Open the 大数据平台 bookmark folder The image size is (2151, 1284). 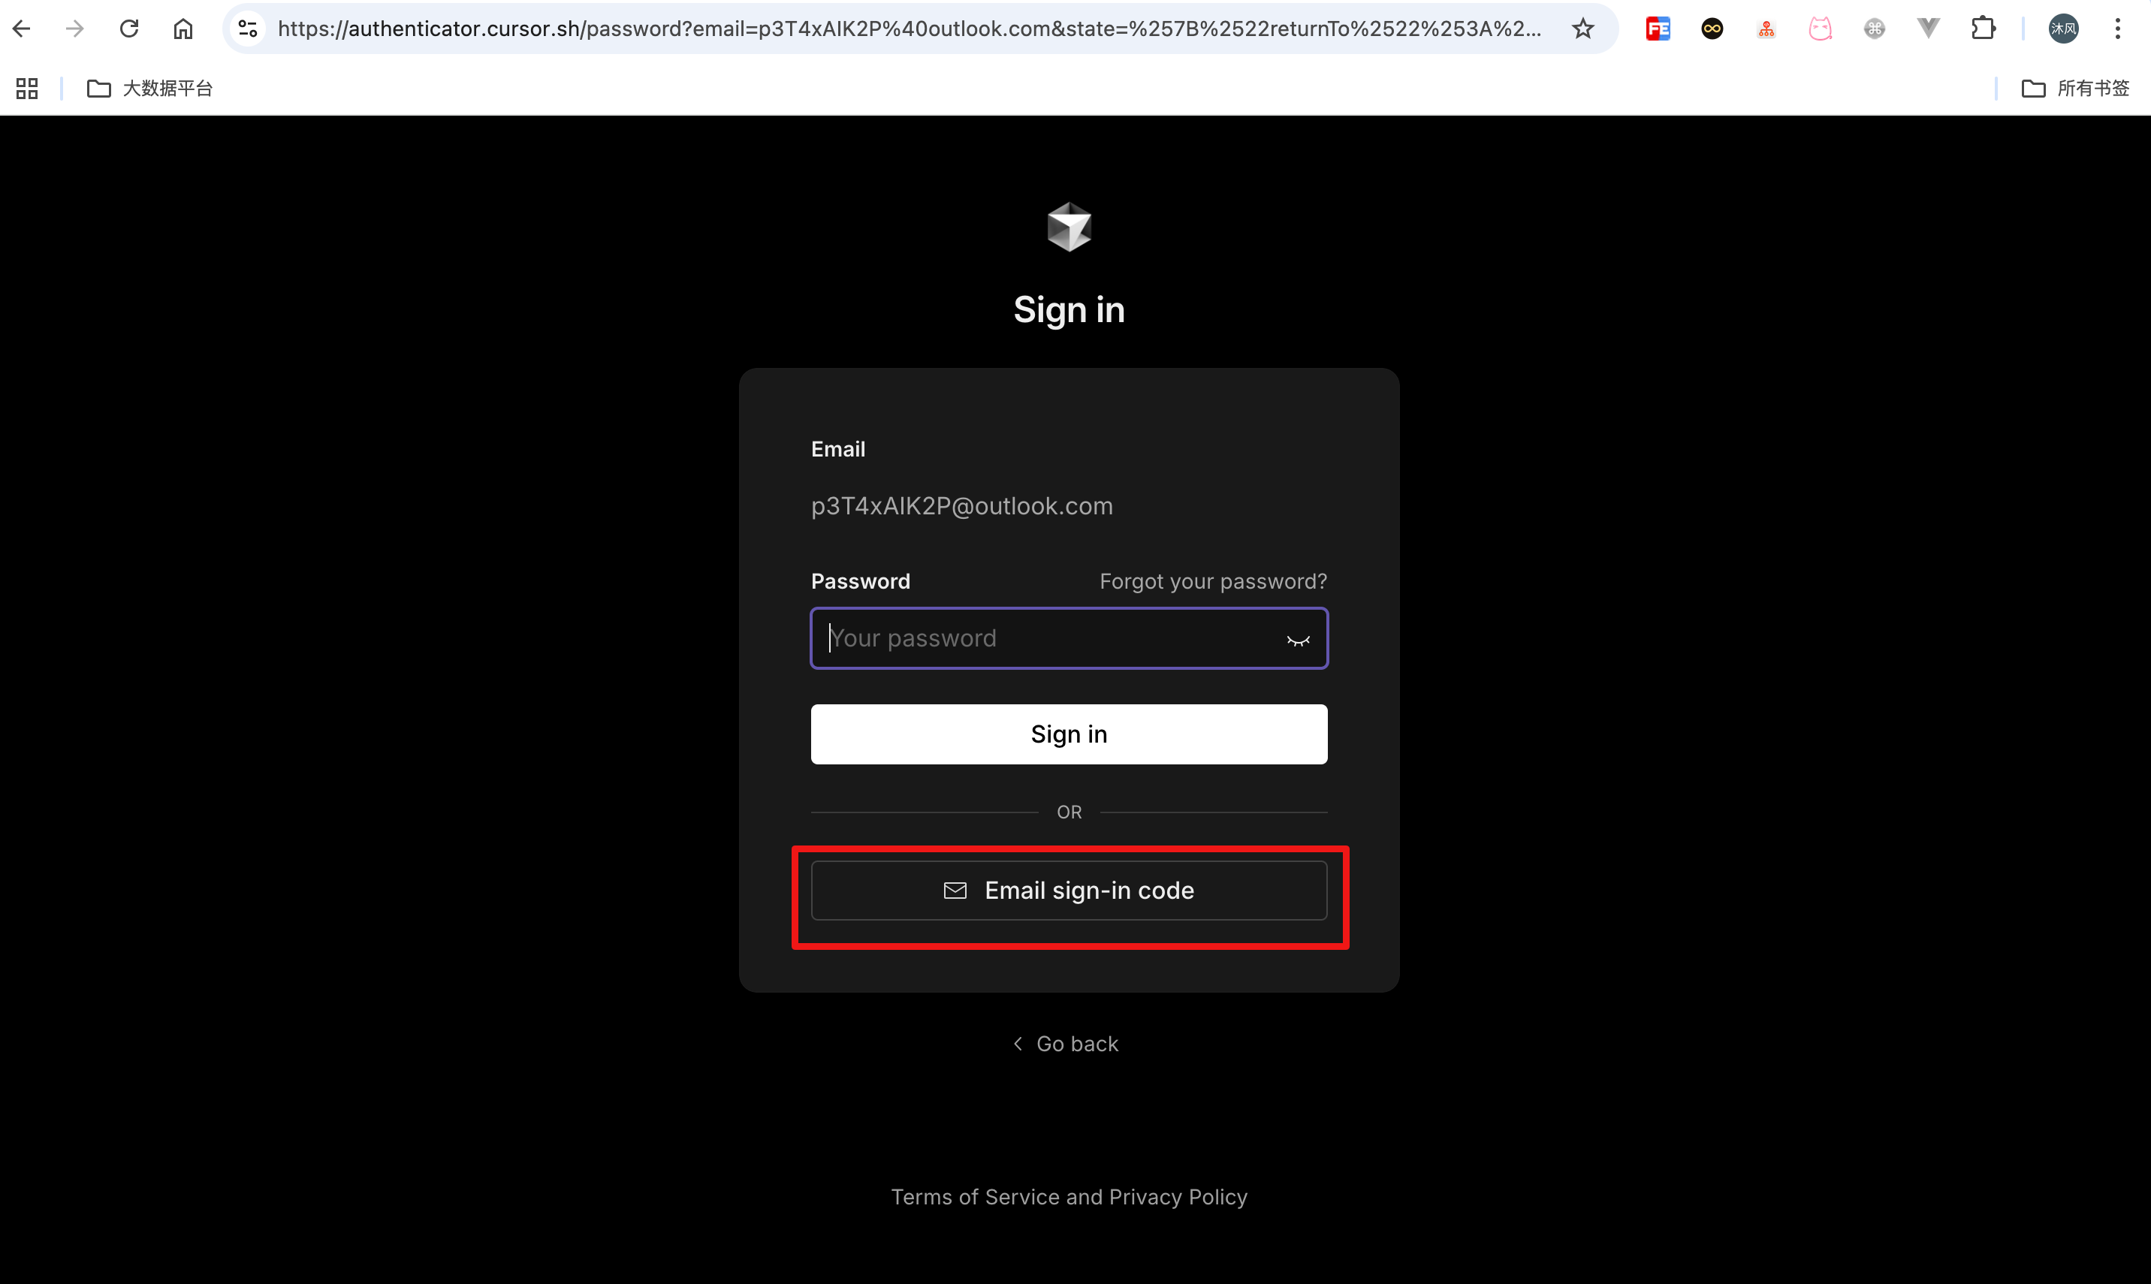[x=149, y=89]
